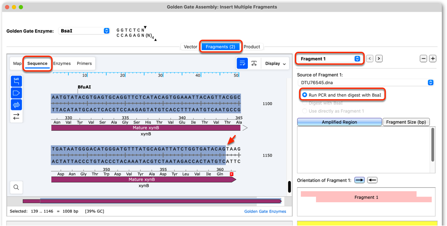Image resolution: width=447 pixels, height=226 pixels.
Task: Set fragment orientation to forward arrow
Action: tap(359, 180)
